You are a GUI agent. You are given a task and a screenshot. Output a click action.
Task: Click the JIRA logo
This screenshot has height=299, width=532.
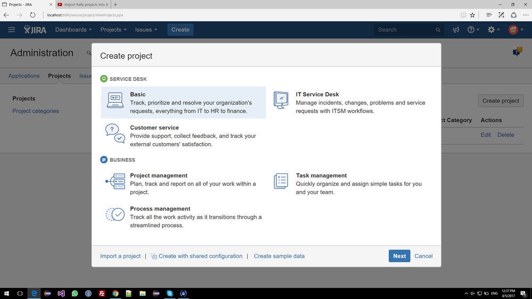coord(35,30)
